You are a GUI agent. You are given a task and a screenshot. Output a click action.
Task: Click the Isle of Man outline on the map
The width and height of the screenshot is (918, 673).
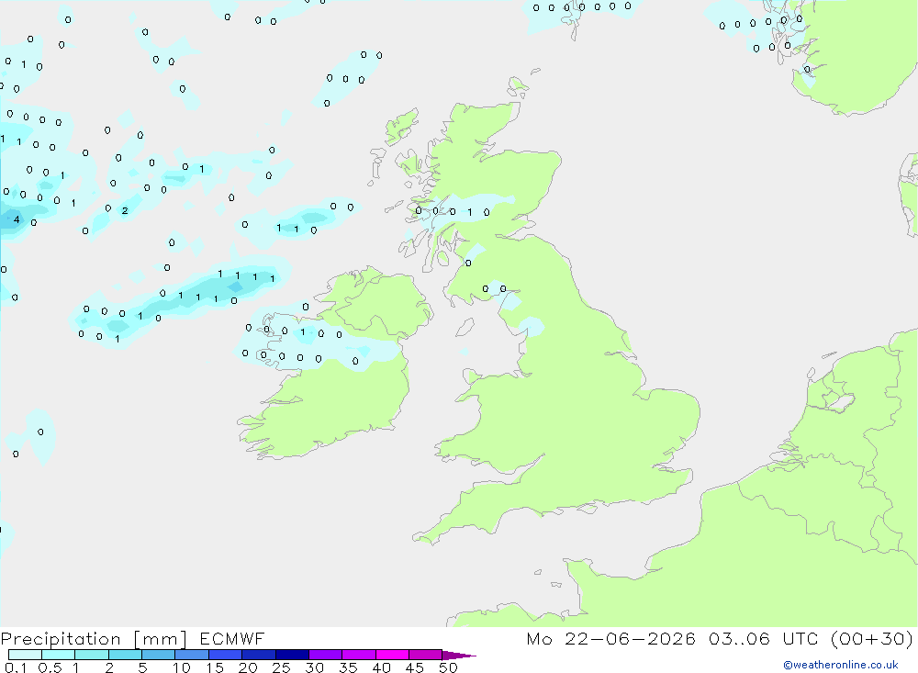click(x=465, y=327)
